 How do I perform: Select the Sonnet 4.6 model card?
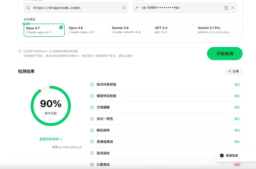point(130,30)
